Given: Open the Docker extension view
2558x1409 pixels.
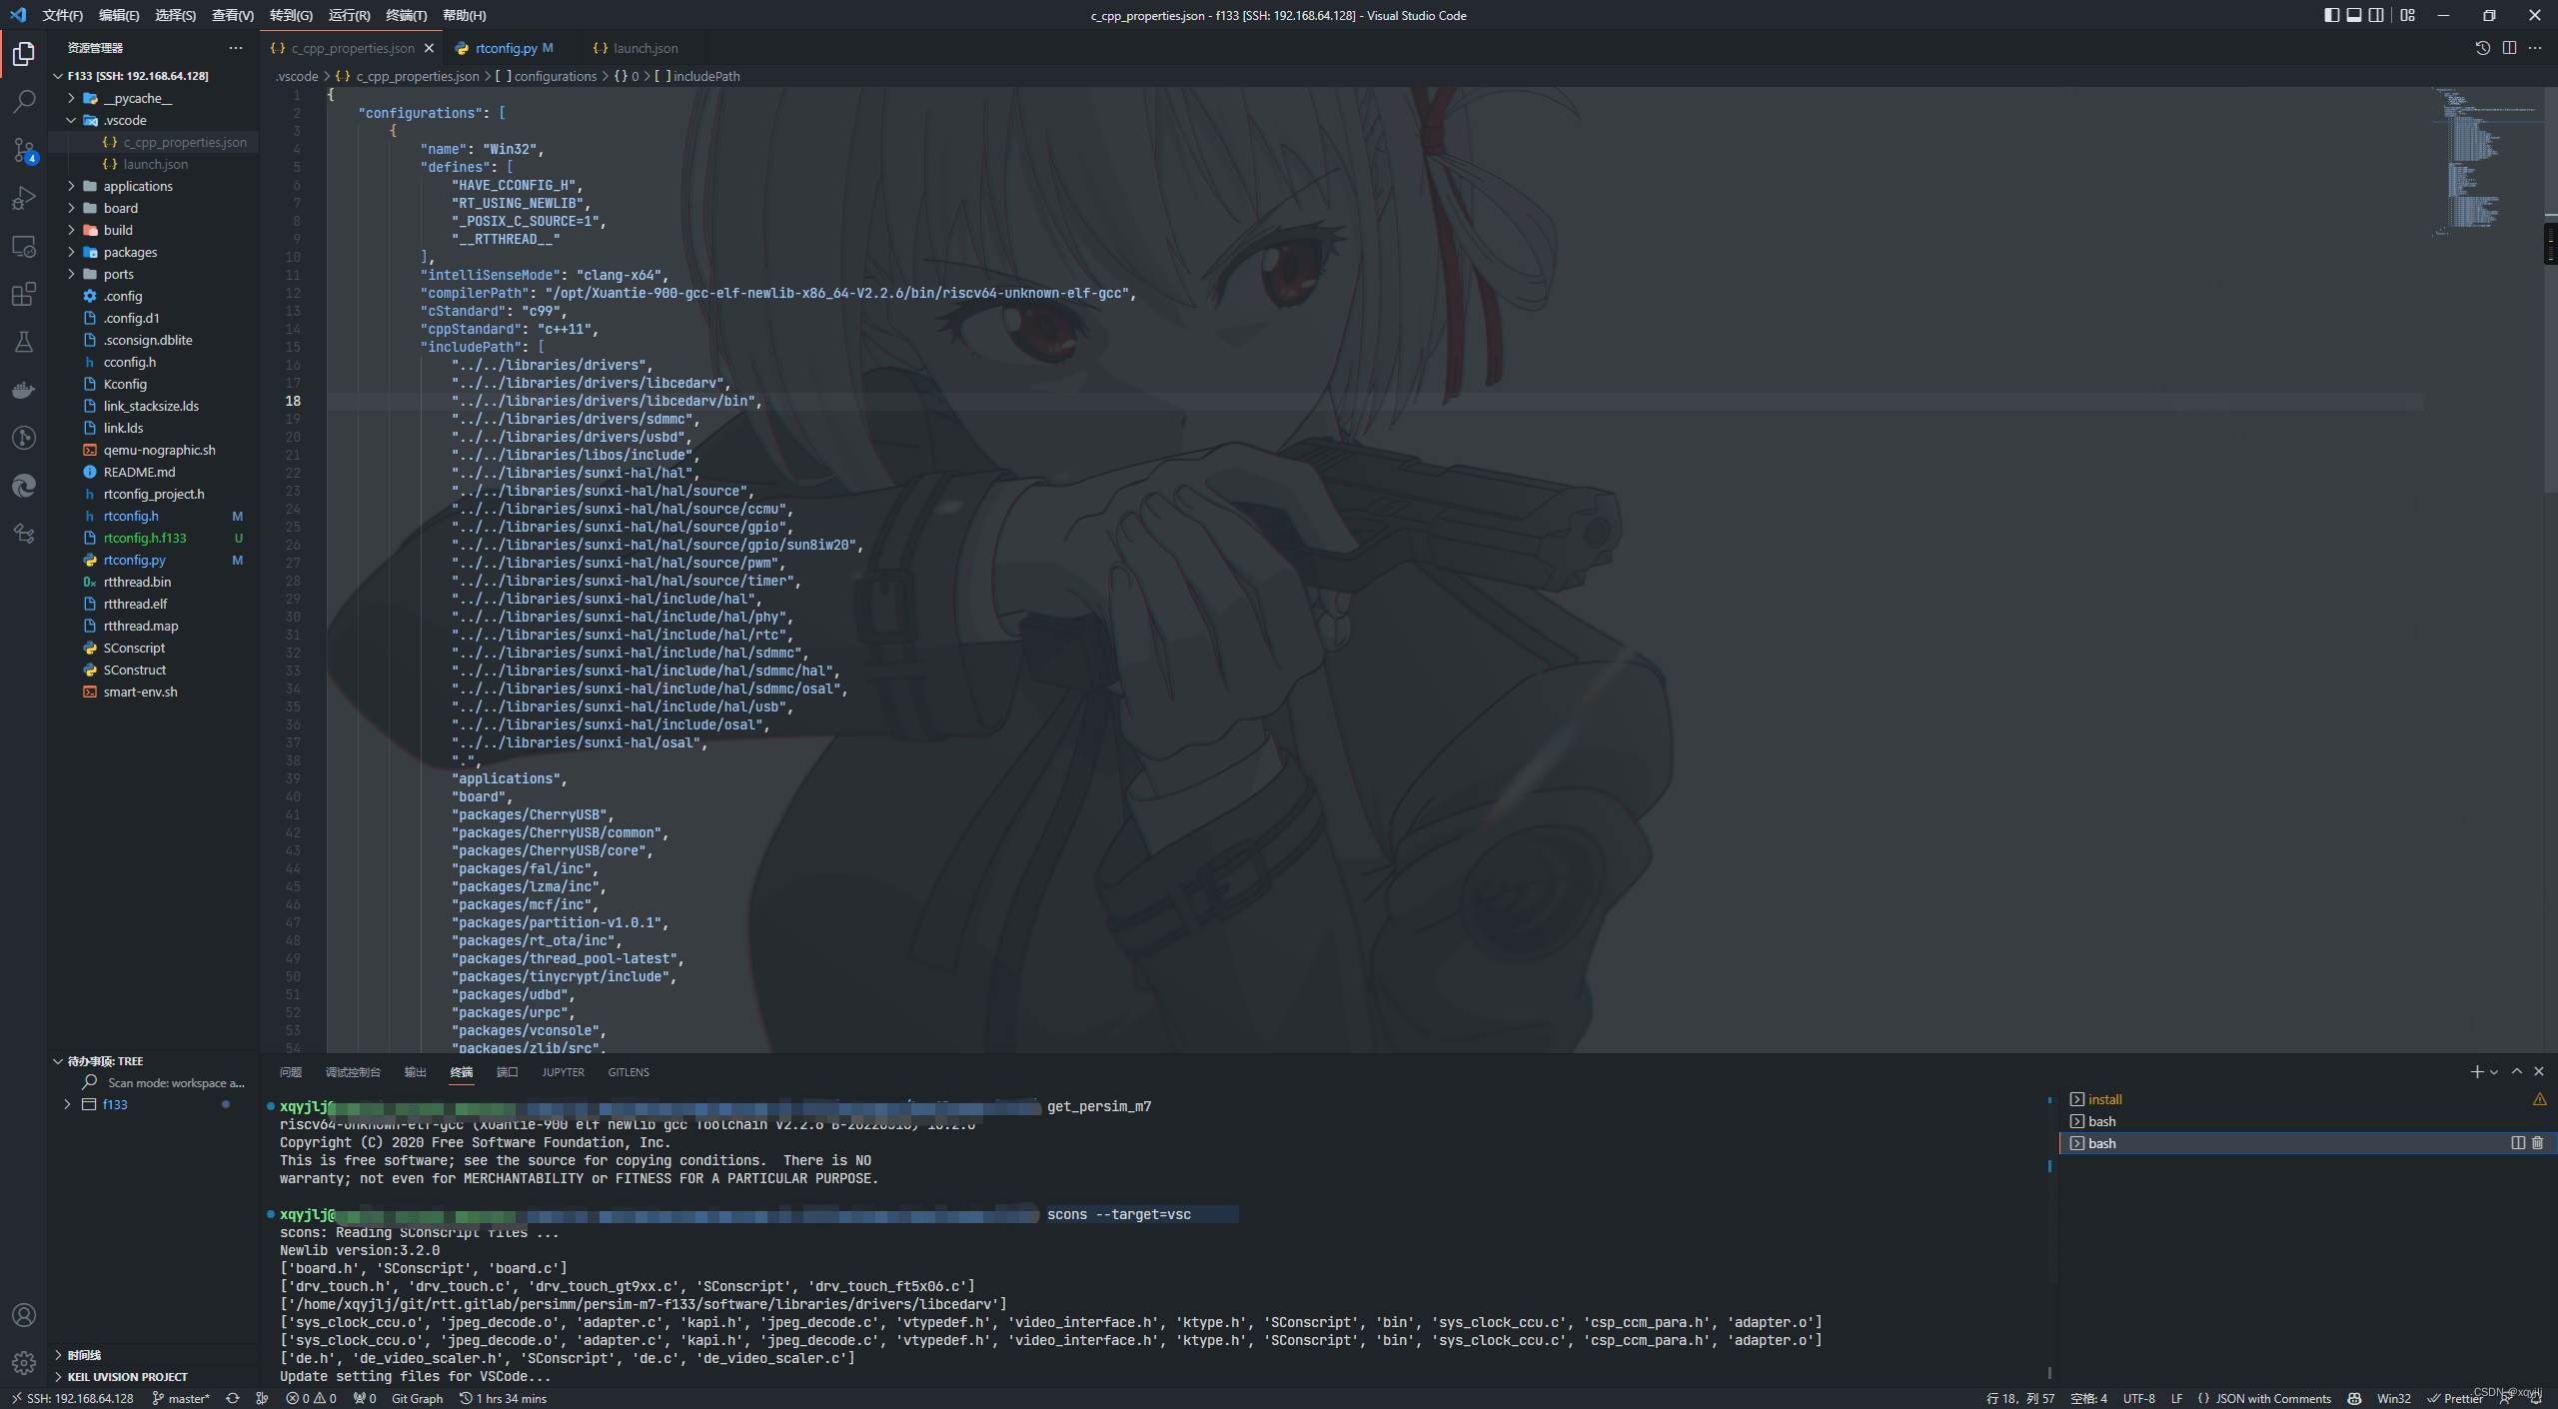Looking at the screenshot, I should click(x=24, y=390).
